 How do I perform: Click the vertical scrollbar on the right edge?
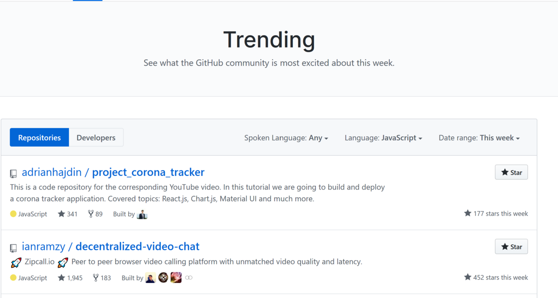click(555, 149)
